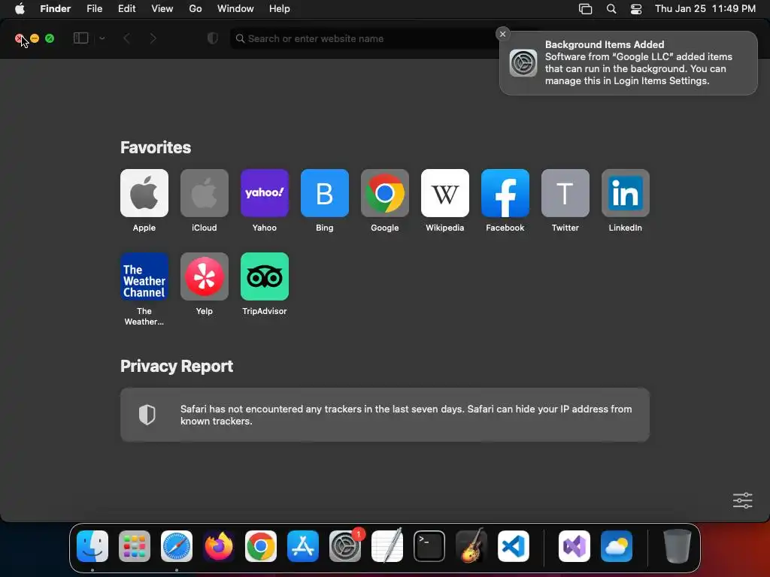
Task: Open the Window menu
Action: (x=235, y=9)
